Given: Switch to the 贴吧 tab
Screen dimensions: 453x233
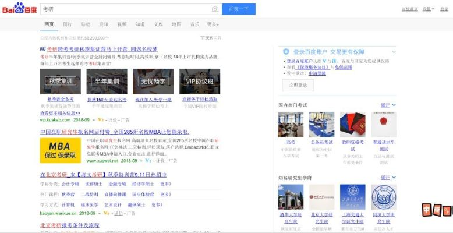Looking at the screenshot, I should 85,24.
